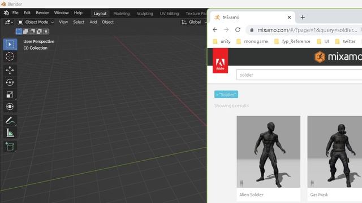Screen dimensions: 362x203
Task: Select the Alien Soldier character thumbnail
Action: coord(269,152)
